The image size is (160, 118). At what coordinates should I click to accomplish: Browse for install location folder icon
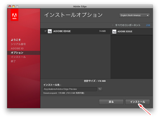click(100, 89)
